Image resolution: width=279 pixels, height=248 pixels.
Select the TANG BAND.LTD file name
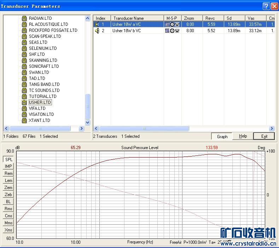pyautogui.click(x=44, y=84)
